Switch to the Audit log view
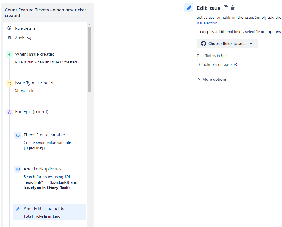The image size is (282, 227). 23,38
